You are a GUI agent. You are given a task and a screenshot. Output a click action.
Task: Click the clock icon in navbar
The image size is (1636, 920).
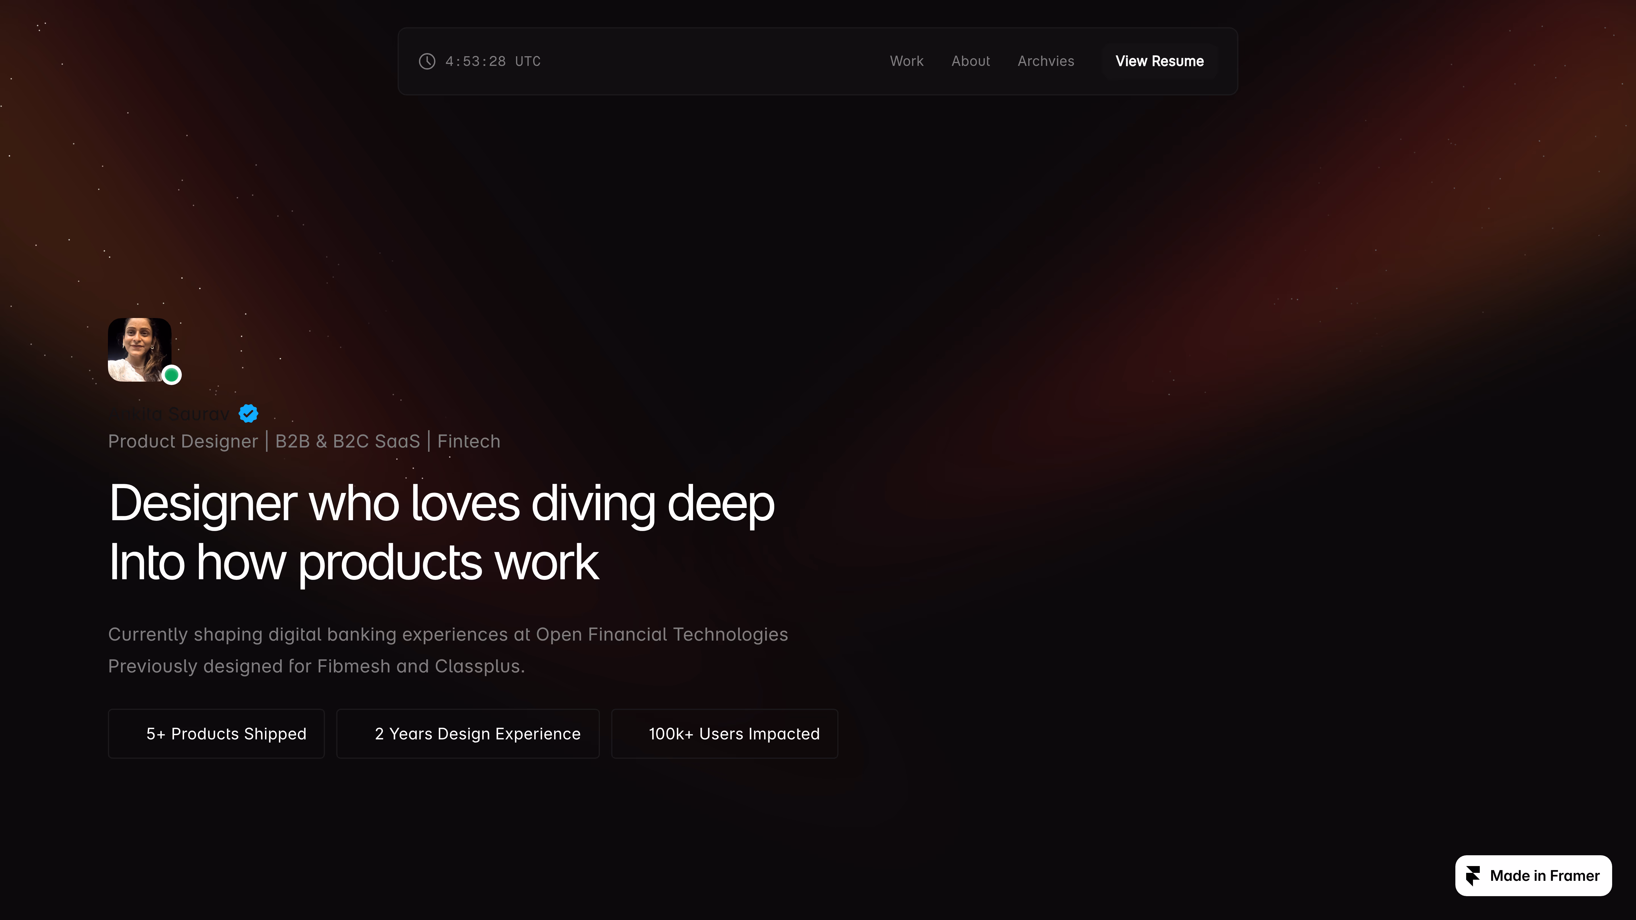pos(427,61)
